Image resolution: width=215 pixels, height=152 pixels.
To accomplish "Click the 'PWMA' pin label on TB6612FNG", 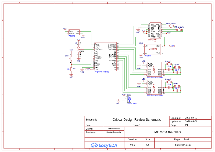I will [153, 37].
